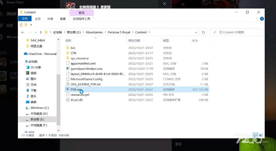The width and height of the screenshot is (276, 151).
Task: Go up one folder level
Action: coord(41,32)
